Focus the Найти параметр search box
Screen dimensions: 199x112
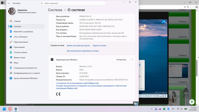pyautogui.click(x=72, y=3)
